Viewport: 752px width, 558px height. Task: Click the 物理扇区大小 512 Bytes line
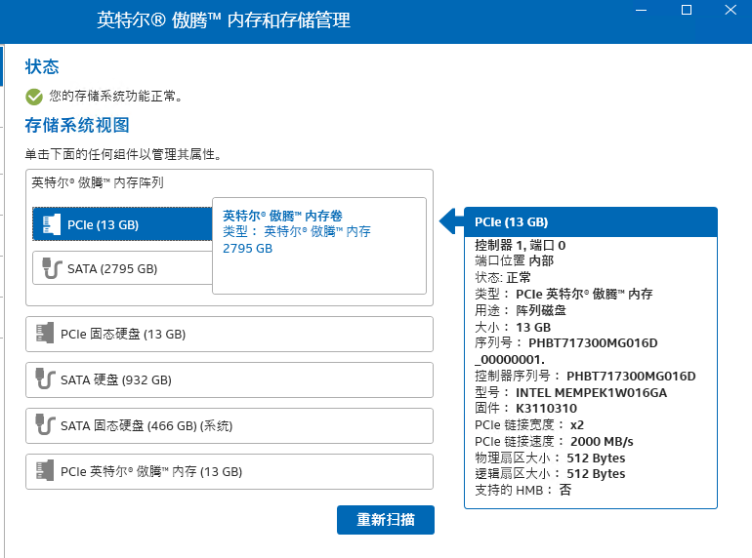pos(550,458)
